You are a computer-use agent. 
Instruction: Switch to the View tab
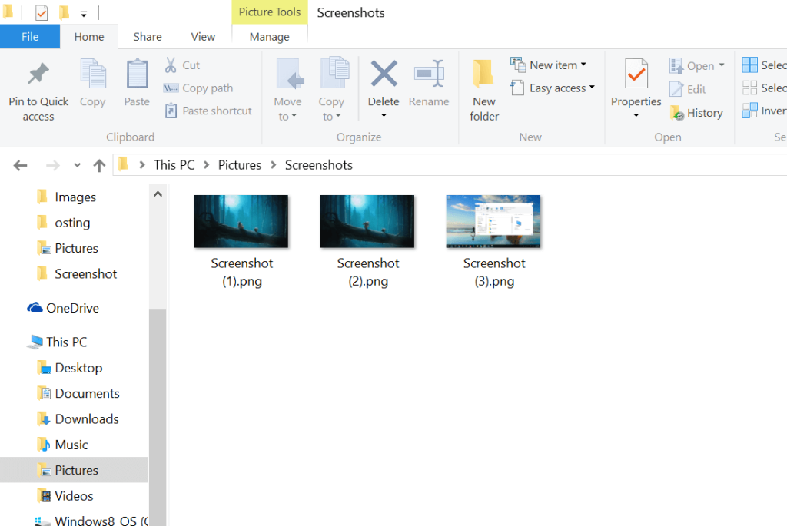pyautogui.click(x=202, y=36)
